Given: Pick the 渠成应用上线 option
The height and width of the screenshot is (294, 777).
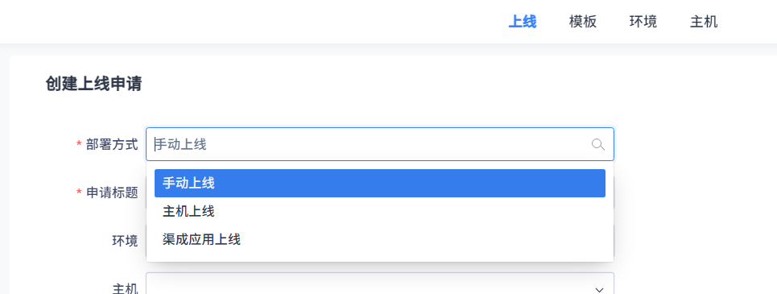Looking at the screenshot, I should 379,240.
